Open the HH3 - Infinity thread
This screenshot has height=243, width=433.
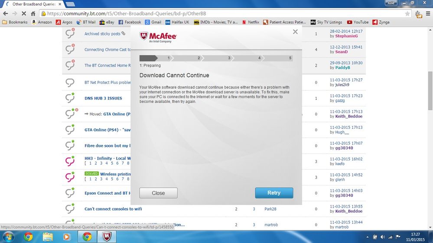[x=107, y=158]
